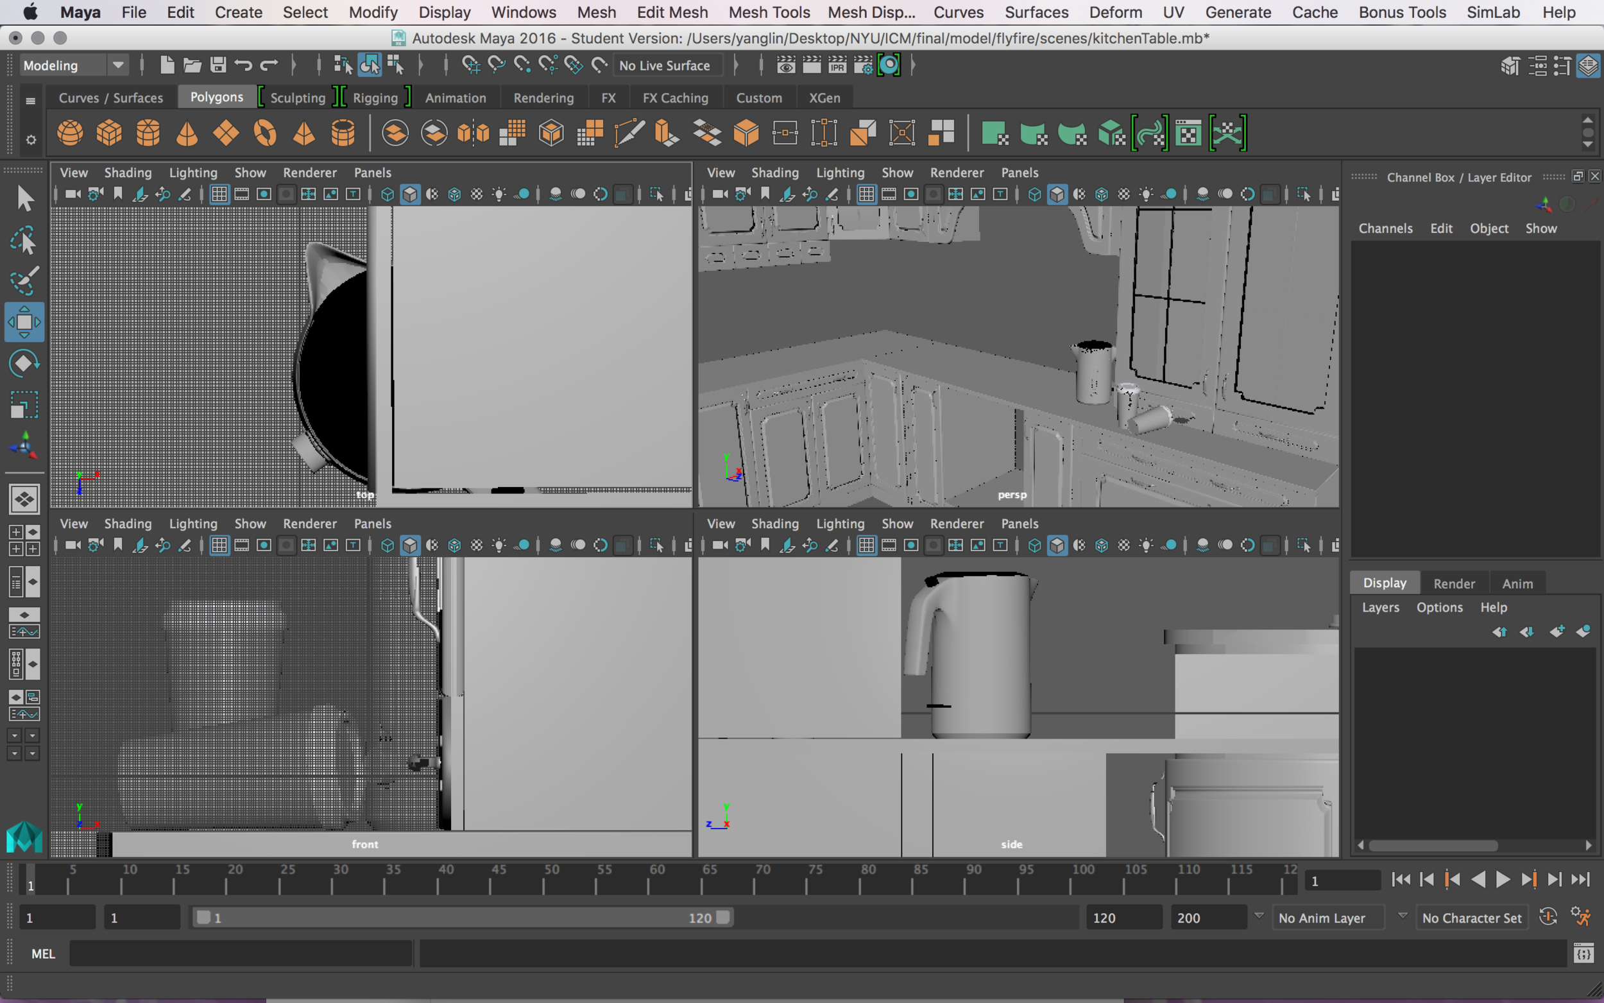Open the Mesh Tools menu
The width and height of the screenshot is (1604, 1003).
tap(769, 12)
